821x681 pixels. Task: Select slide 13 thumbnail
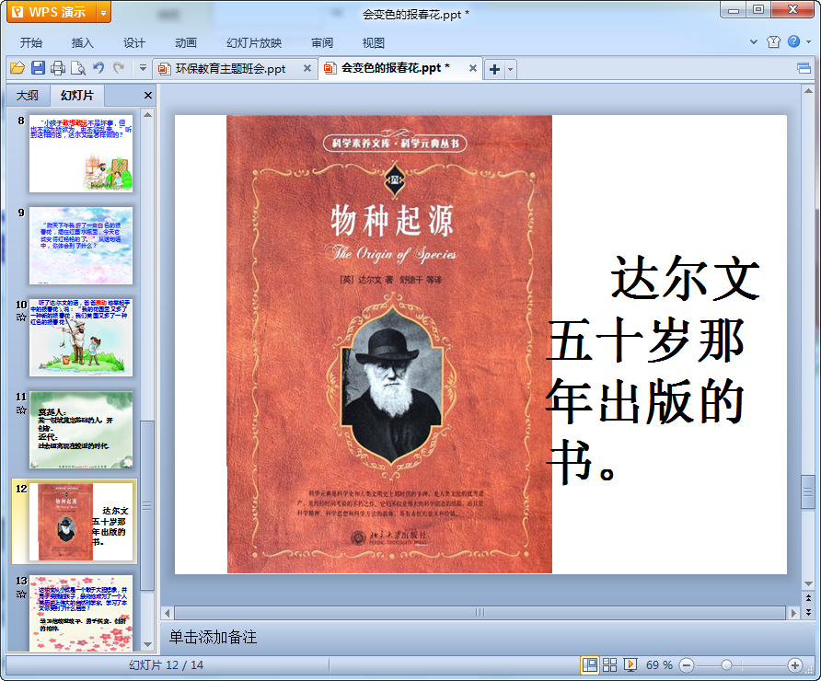click(x=81, y=614)
